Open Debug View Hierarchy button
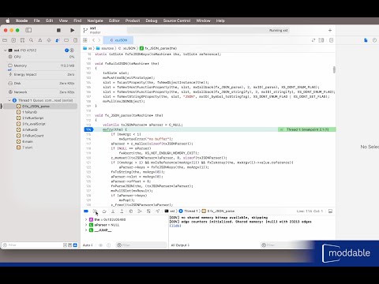The image size is (379, 284). 131,211
